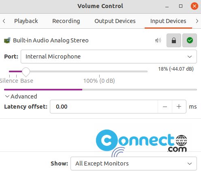Toggle the lock channels button
Screen dimensions: 201x174
click(x=174, y=40)
